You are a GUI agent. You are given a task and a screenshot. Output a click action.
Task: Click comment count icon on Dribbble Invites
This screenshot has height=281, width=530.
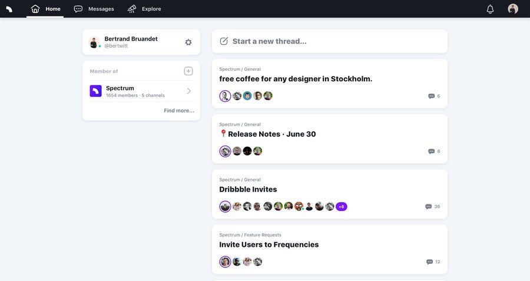pyautogui.click(x=429, y=207)
